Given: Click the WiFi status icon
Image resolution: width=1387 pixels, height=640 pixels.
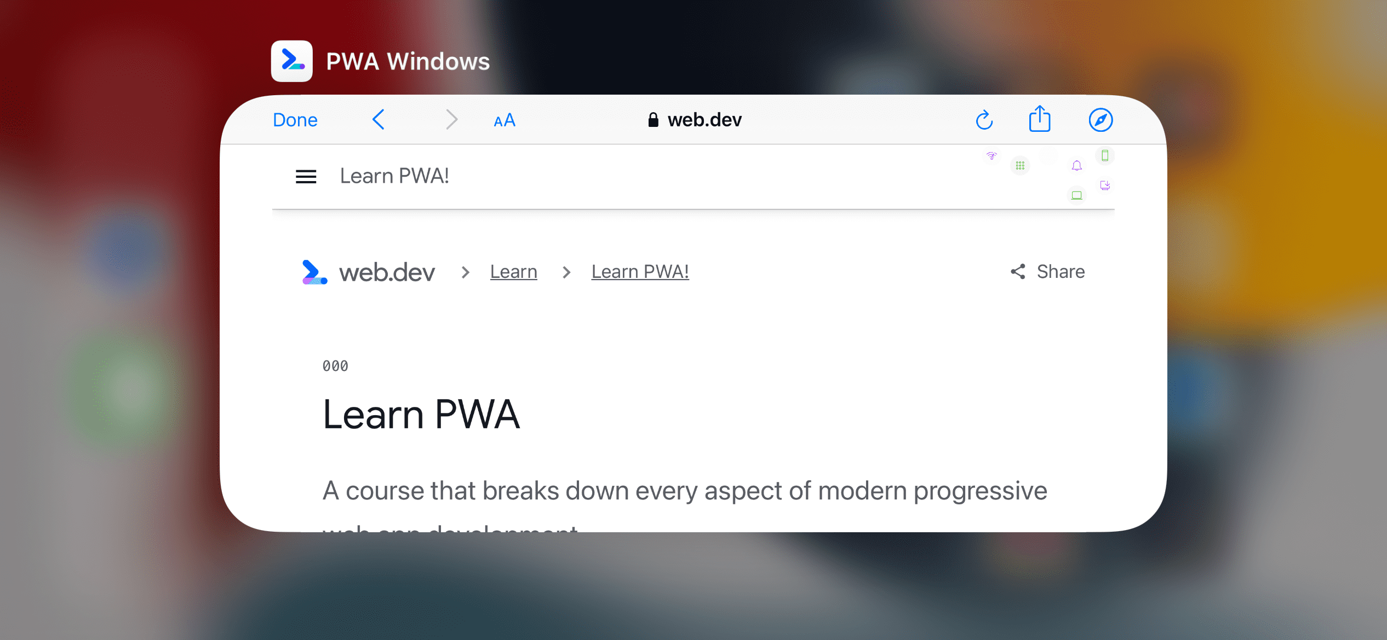Looking at the screenshot, I should (991, 155).
